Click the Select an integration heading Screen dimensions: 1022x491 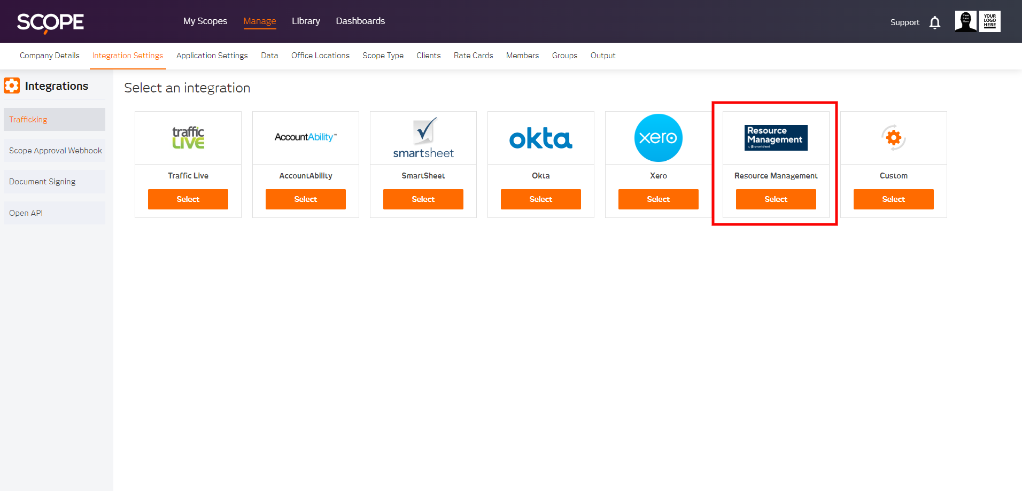(x=187, y=88)
